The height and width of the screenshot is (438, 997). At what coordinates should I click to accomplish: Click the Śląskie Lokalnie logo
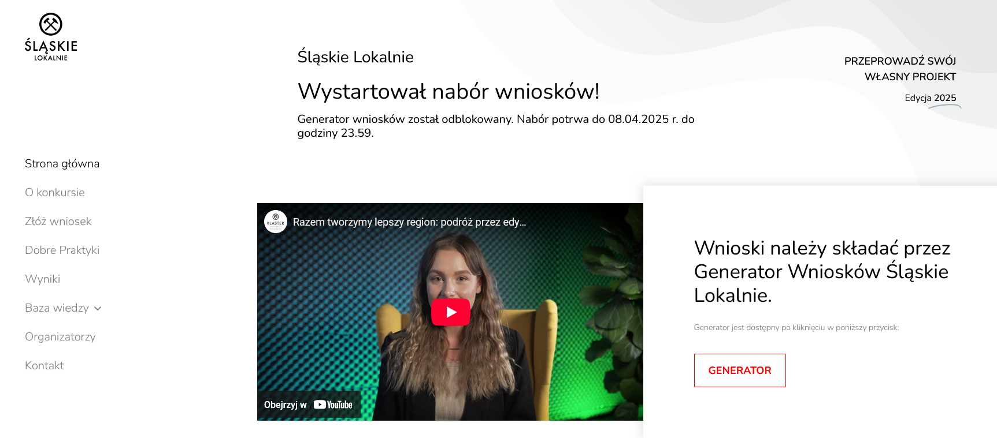point(51,37)
